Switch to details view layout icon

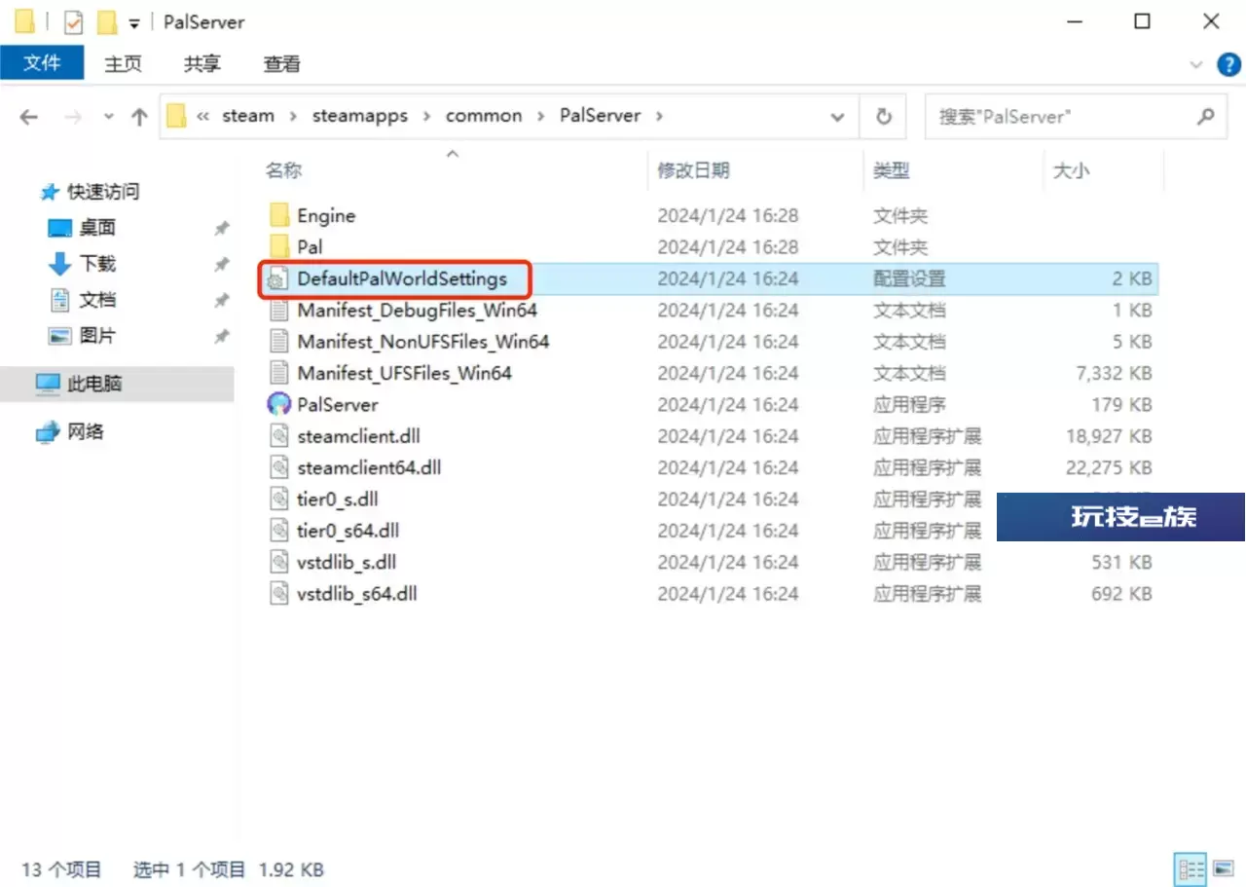[x=1191, y=869]
